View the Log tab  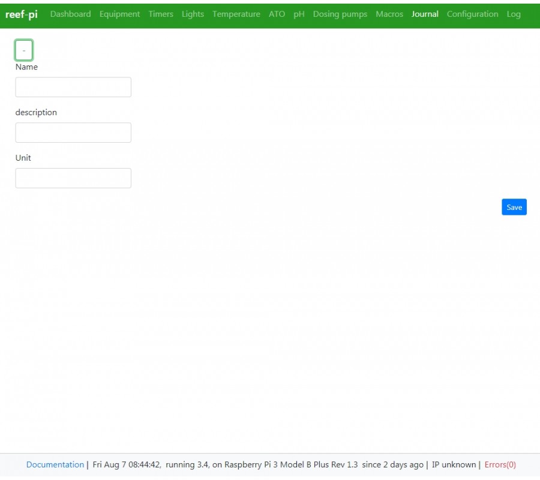pos(514,14)
